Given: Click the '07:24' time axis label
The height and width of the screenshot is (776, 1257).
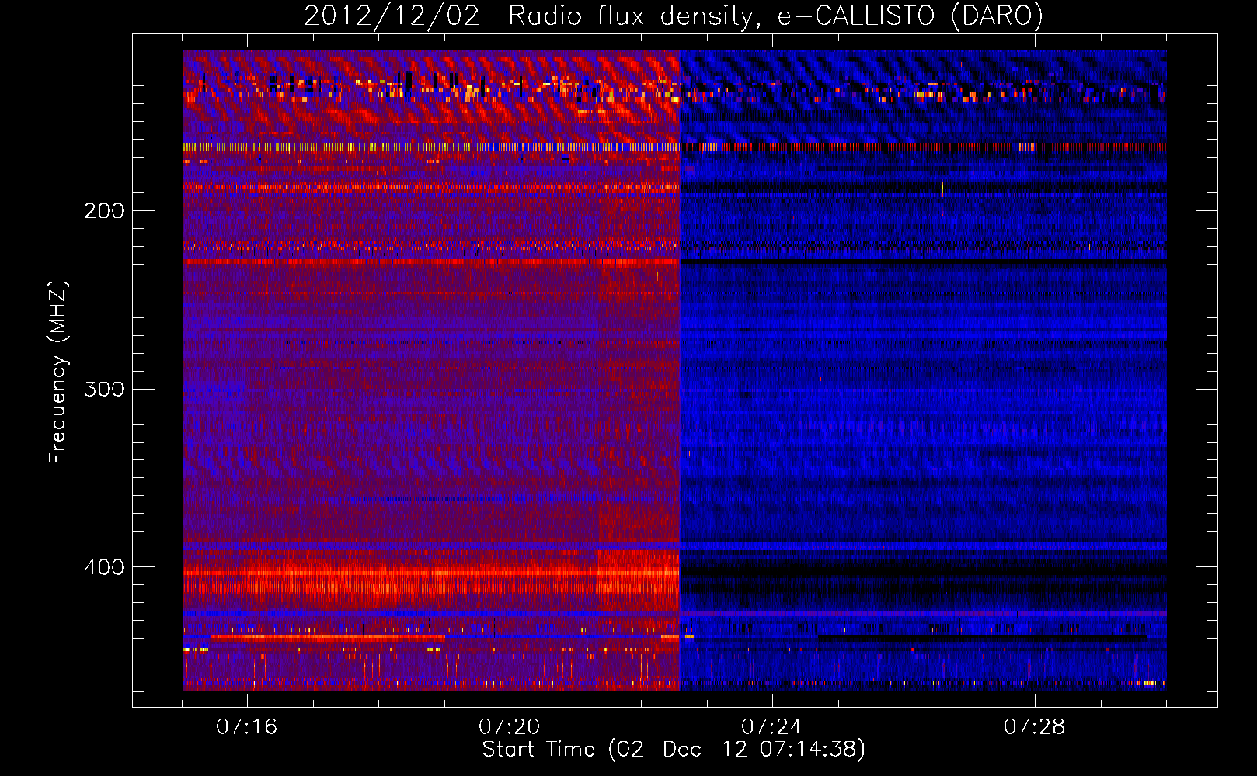Looking at the screenshot, I should coord(772,727).
